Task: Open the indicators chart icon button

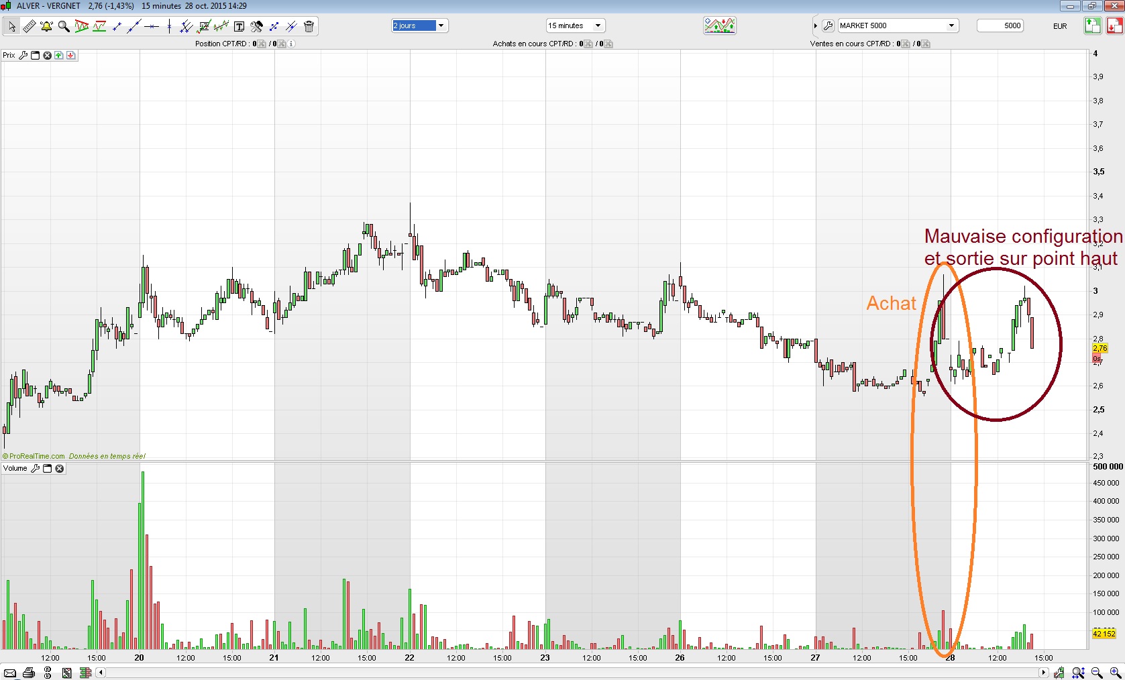Action: [x=719, y=25]
